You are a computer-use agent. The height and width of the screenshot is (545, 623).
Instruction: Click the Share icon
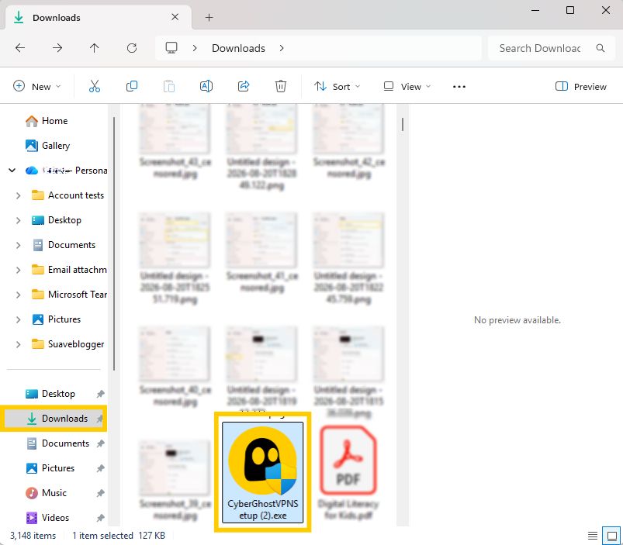click(x=244, y=86)
